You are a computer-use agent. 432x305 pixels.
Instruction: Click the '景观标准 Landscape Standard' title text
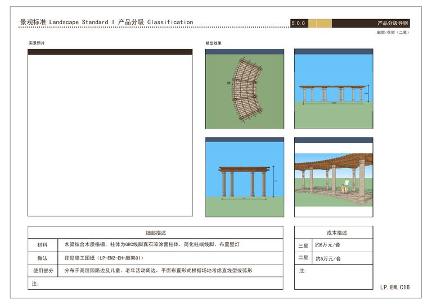[64, 22]
